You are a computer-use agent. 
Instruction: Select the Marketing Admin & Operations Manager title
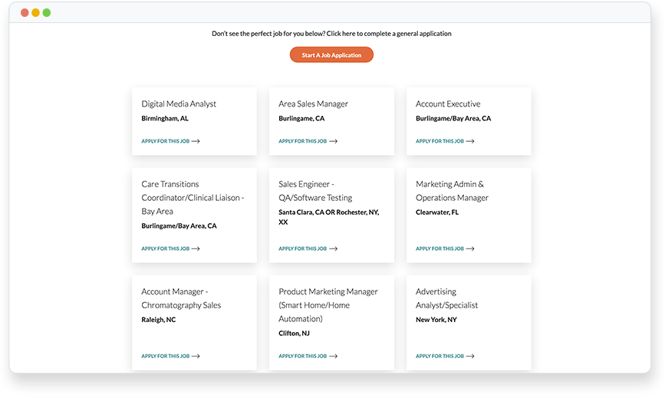click(452, 191)
